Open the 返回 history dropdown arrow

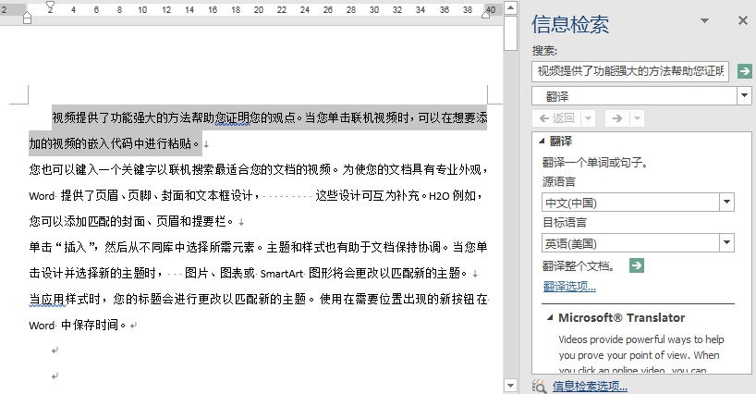click(589, 118)
